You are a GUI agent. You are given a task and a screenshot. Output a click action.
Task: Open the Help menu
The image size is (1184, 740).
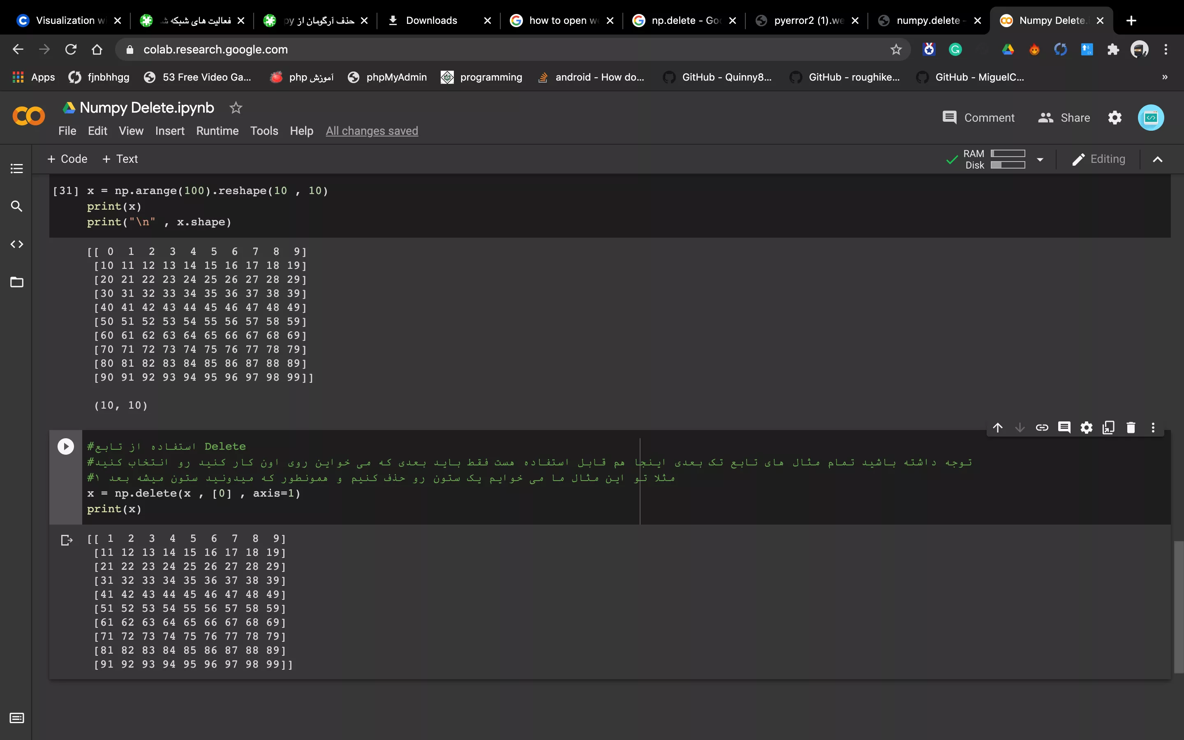(301, 131)
